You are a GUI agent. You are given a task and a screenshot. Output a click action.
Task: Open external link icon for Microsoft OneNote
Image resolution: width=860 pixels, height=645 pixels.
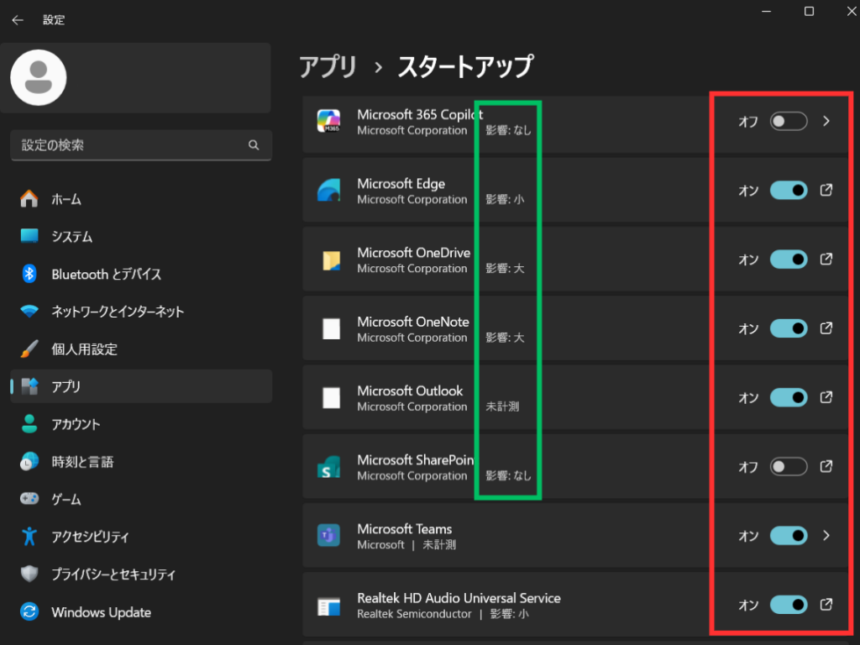pos(826,328)
